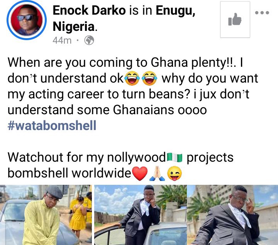The image size is (278, 245).
Task: Open the middle photo leaning on car
Action: 141,215
